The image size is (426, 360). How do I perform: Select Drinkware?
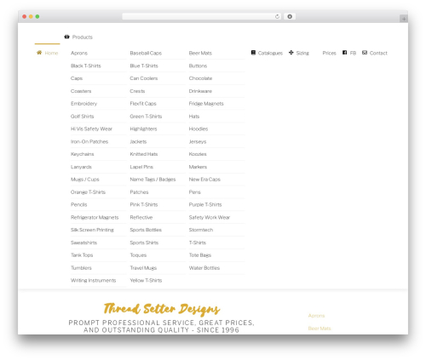(x=200, y=91)
